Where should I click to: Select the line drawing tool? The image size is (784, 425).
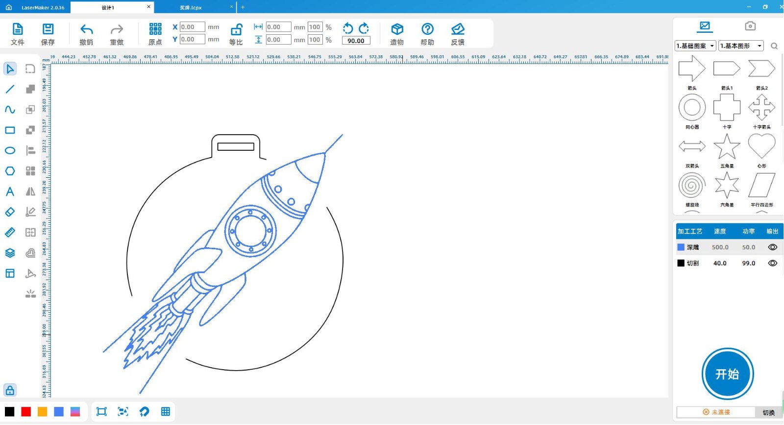point(10,89)
